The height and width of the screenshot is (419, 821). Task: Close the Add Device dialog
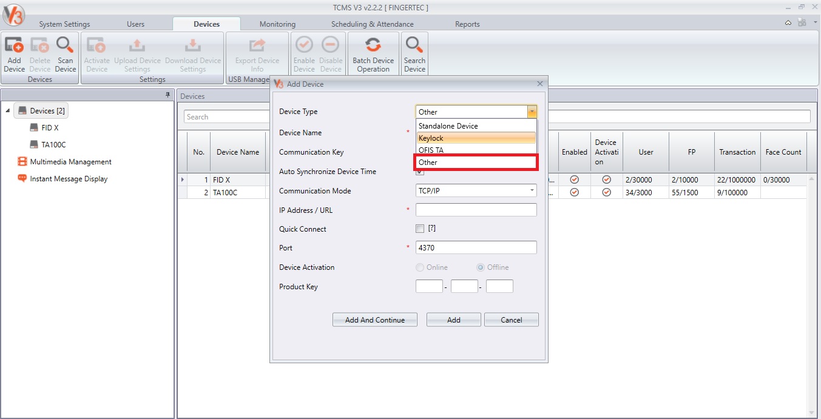[540, 84]
